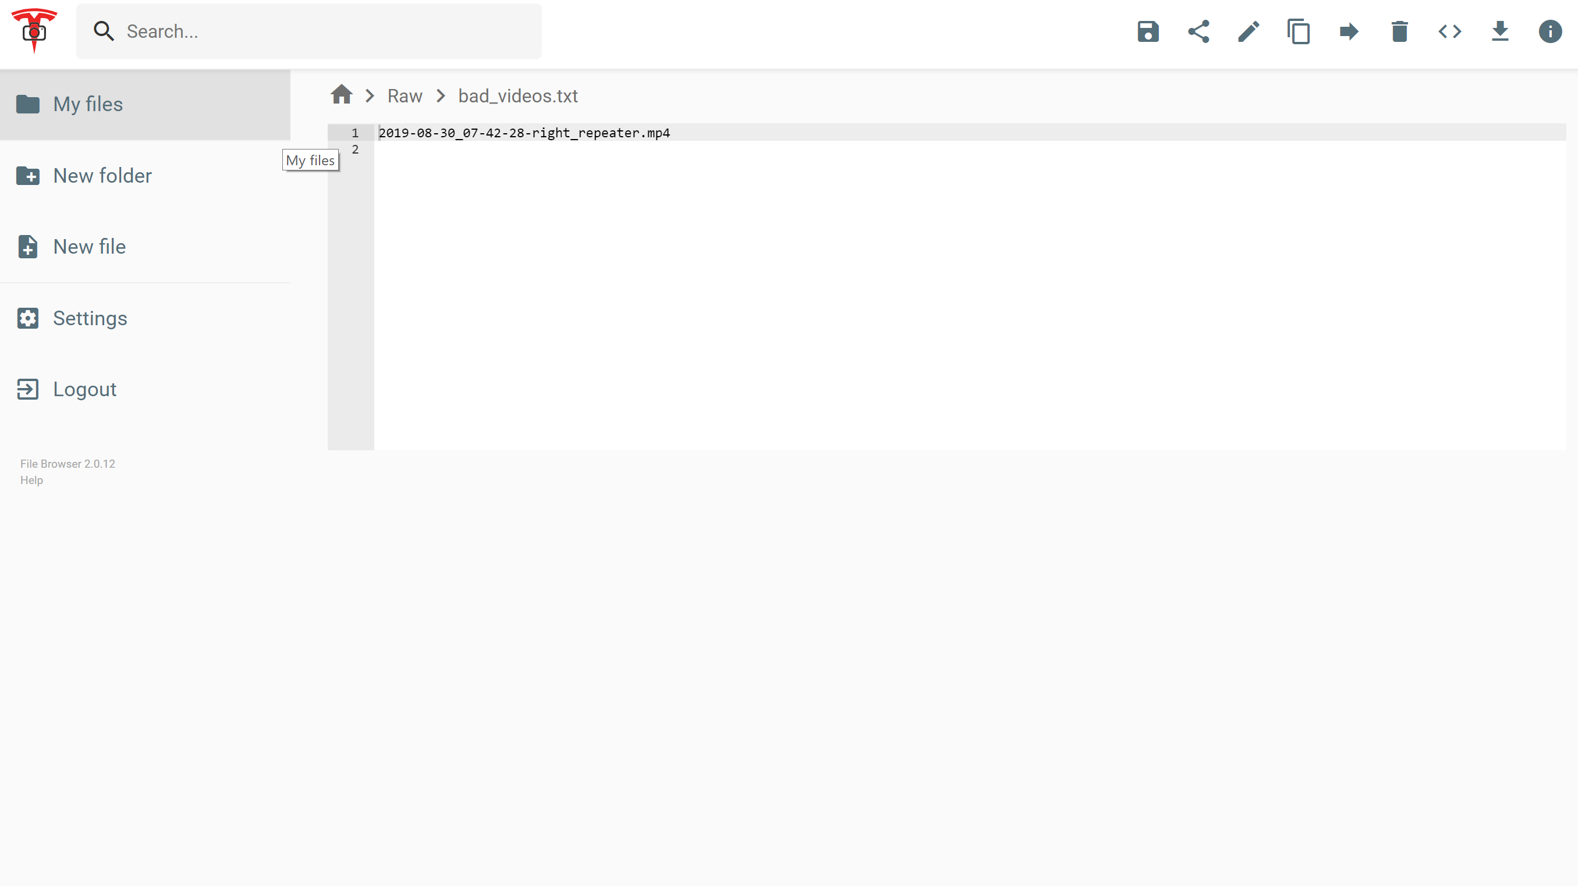This screenshot has height=886, width=1578.
Task: Click the Raw folder in breadcrumb
Action: point(405,95)
